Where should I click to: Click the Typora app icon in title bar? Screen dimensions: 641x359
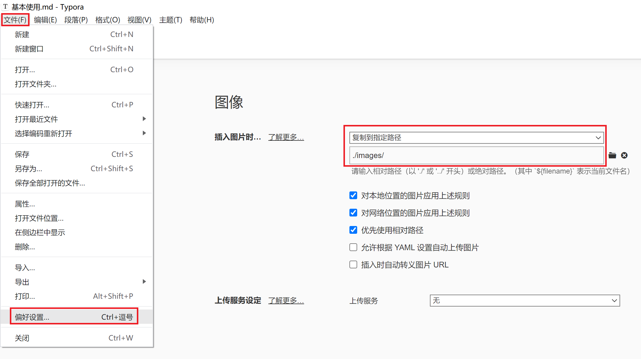(5, 7)
